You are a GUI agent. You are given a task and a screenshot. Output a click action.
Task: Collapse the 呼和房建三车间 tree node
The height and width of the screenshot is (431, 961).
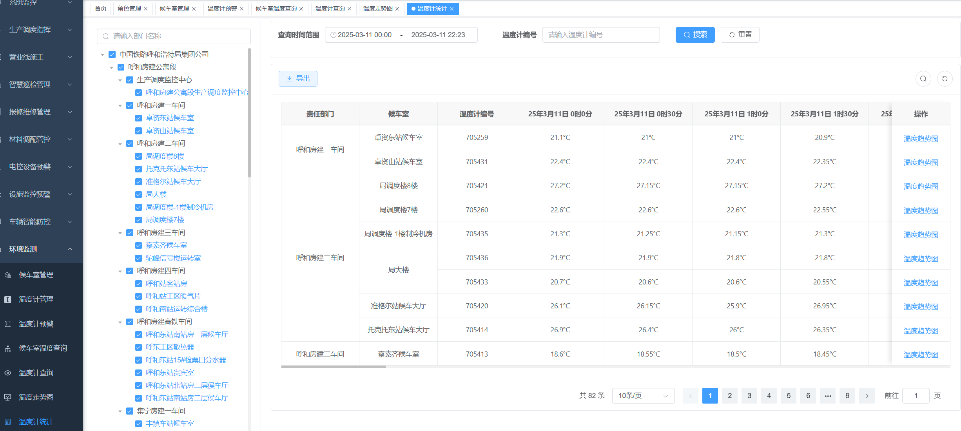(x=120, y=233)
